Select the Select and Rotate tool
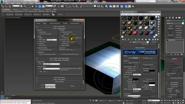The image size is (185, 104). (40, 6)
